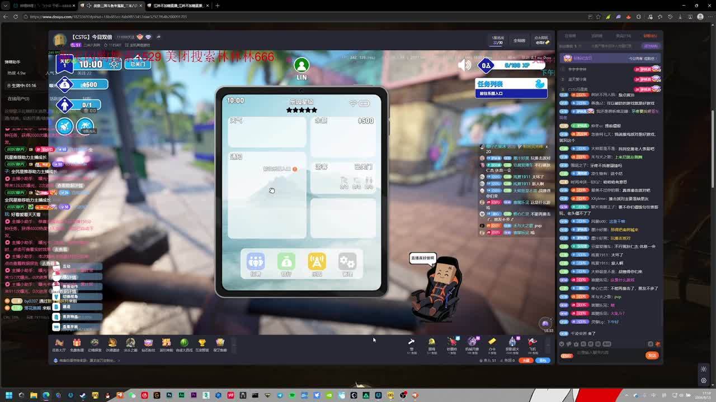Click the 已关门 closed status button
The width and height of the screenshot is (716, 402).
click(x=138, y=64)
